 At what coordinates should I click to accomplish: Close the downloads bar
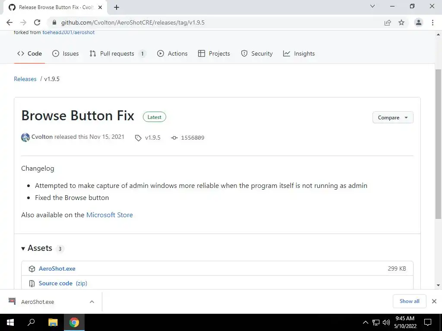[434, 301]
